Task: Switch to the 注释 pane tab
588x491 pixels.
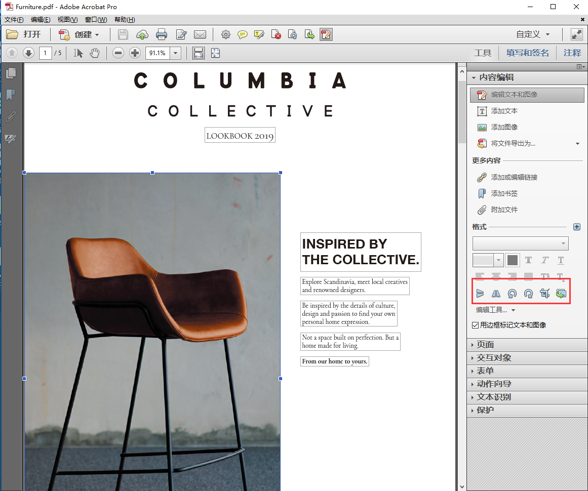Action: tap(572, 53)
